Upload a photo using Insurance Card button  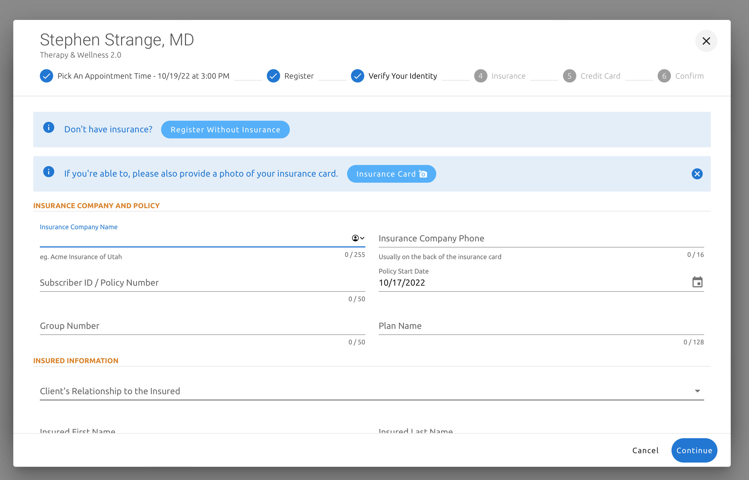coord(391,174)
